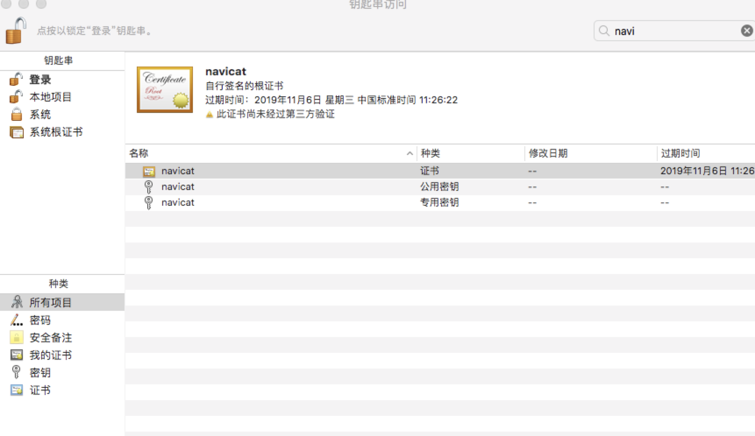This screenshot has height=436, width=755.
Task: Click the 本地项目 unlocked padlock icon
Action: click(x=16, y=97)
